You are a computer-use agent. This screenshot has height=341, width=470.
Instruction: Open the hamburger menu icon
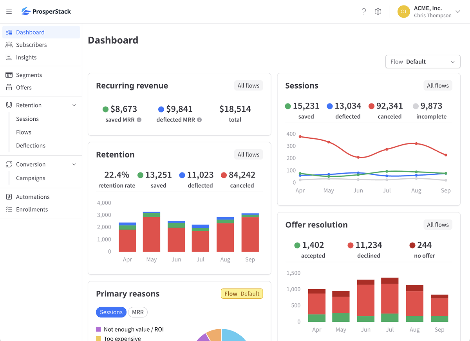(9, 11)
